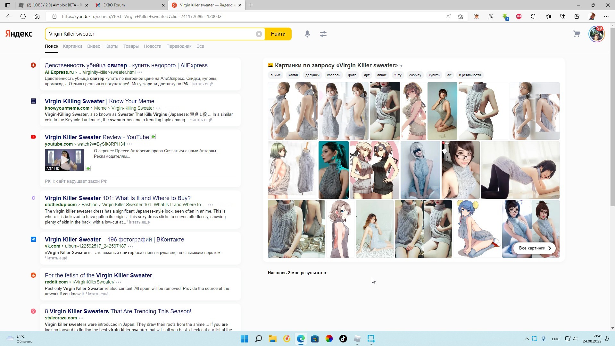Screen dimensions: 615x346
Task: Open Все картинки button
Action: 535,248
